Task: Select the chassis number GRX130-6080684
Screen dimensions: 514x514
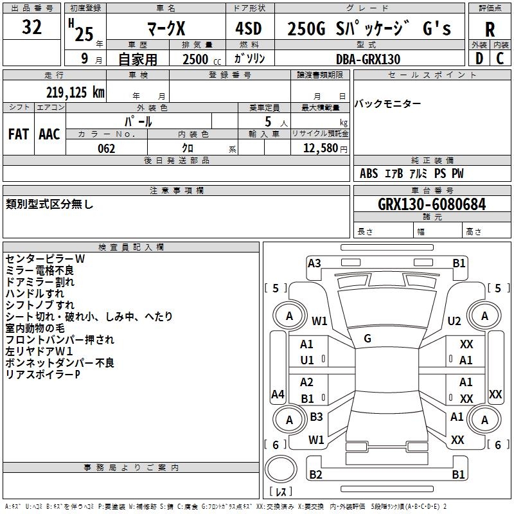Action: pos(432,204)
